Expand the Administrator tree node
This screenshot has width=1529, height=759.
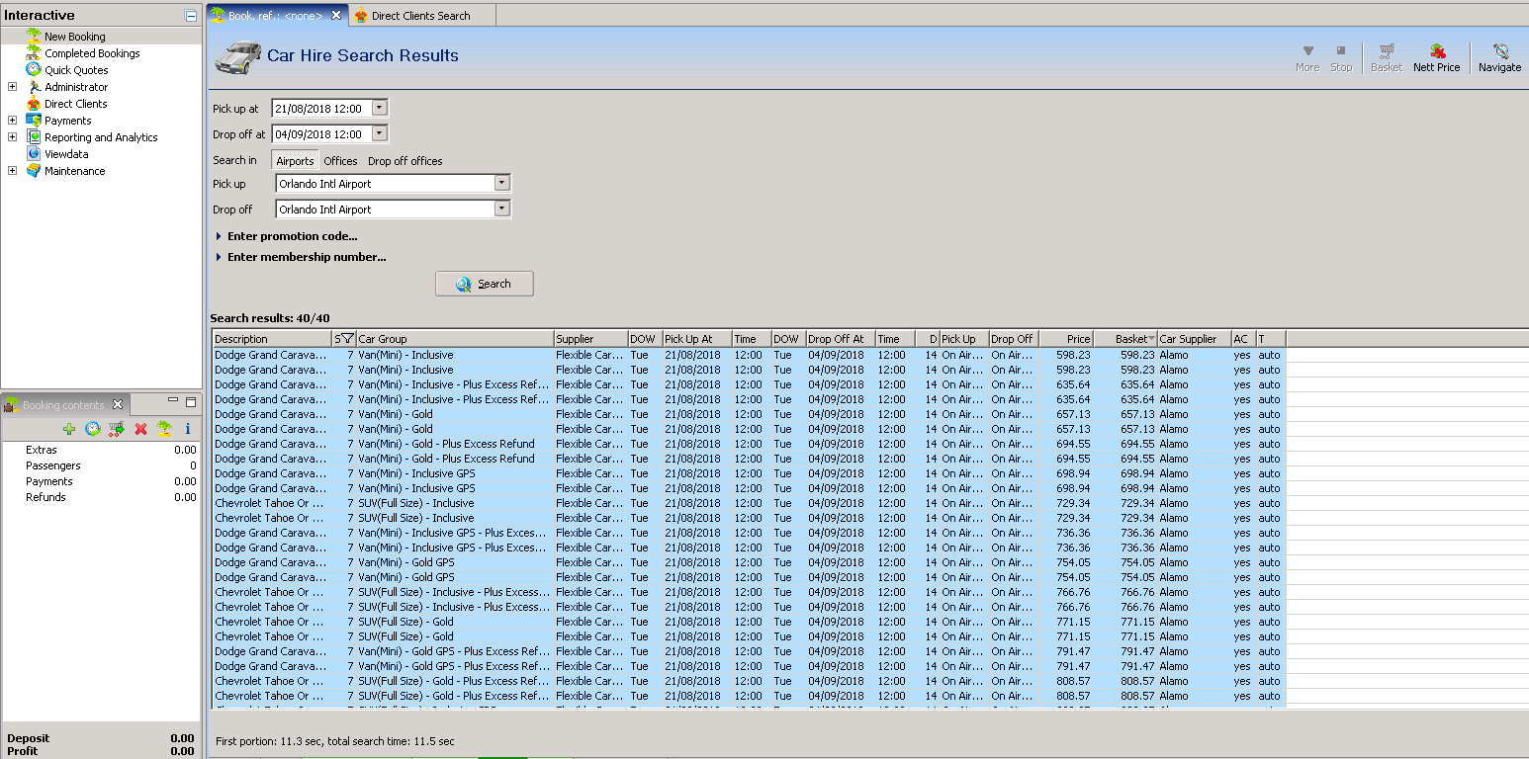pos(12,87)
